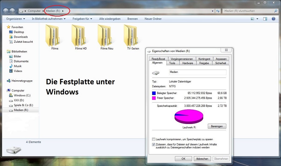
Task: Click the Zuletzt besucht icon
Action: pyautogui.click(x=11, y=42)
